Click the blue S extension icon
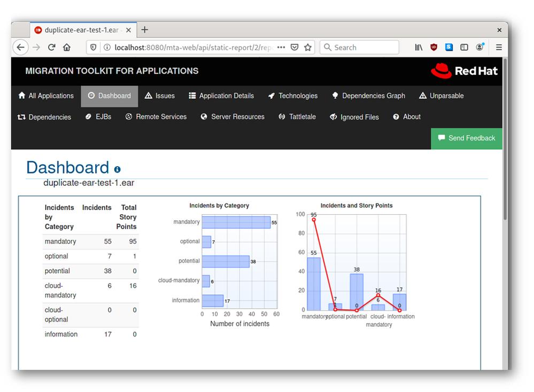 pos(449,48)
